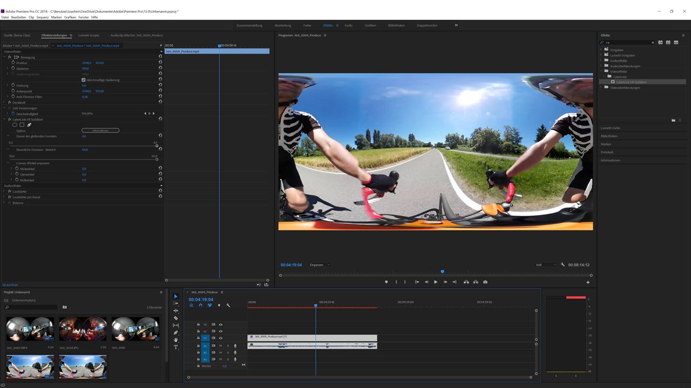Select the Type tool
691x388 pixels.
(x=175, y=348)
